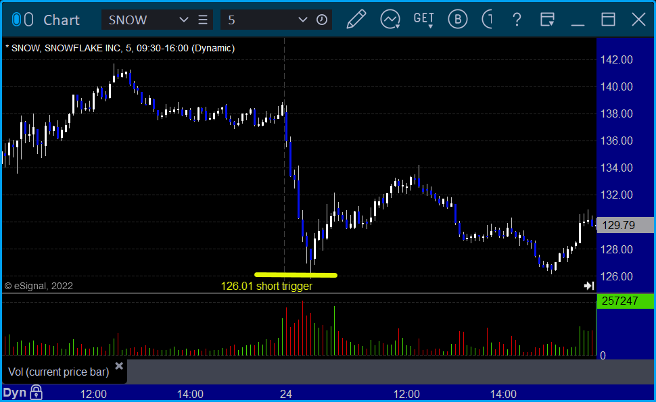Close the Vol (current price bar) tab
The height and width of the screenshot is (402, 656).
click(x=119, y=366)
